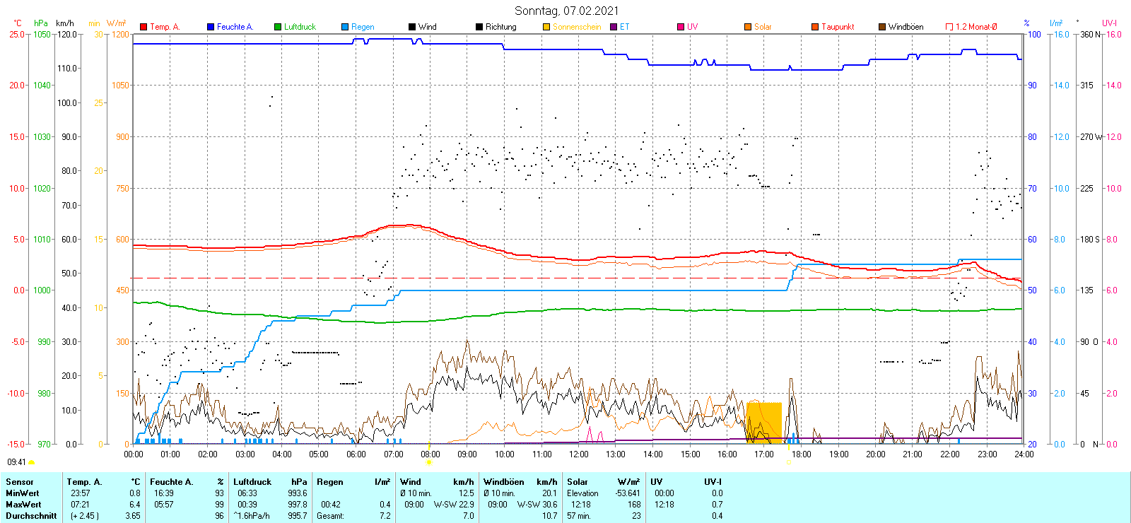Click the rain total value 7.2

(385, 516)
